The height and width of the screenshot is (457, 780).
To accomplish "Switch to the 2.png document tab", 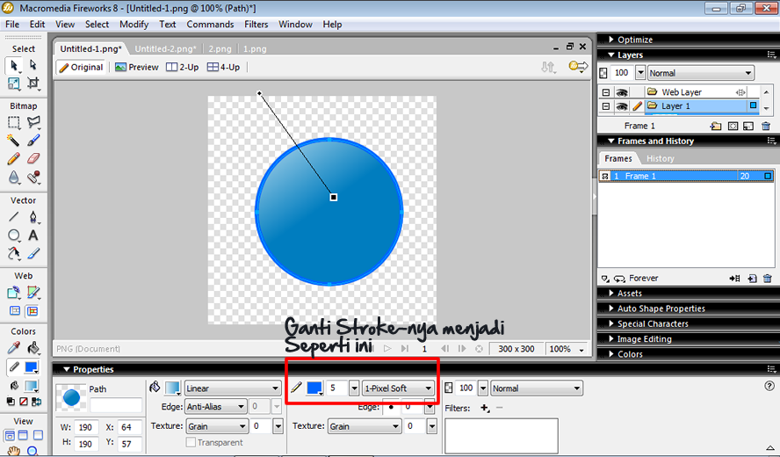I will (x=220, y=49).
